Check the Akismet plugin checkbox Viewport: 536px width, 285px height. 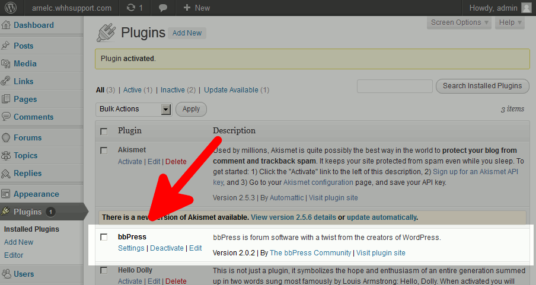pyautogui.click(x=104, y=150)
